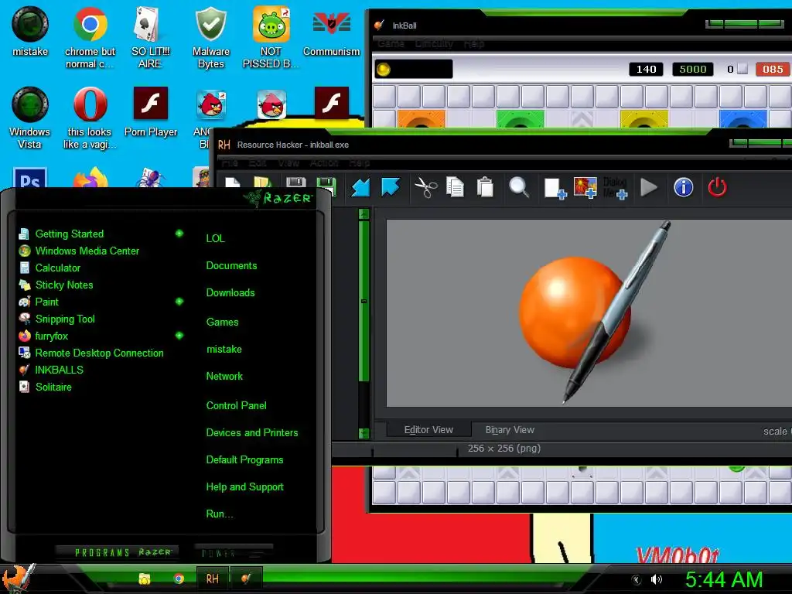Click the scissors Cut icon

(426, 187)
